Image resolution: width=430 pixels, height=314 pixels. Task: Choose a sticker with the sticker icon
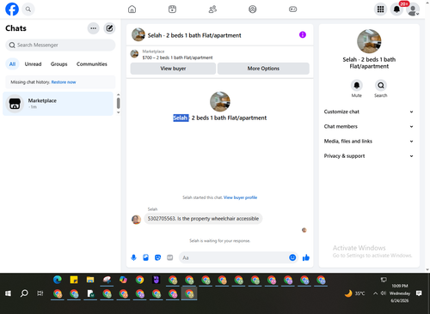157,257
